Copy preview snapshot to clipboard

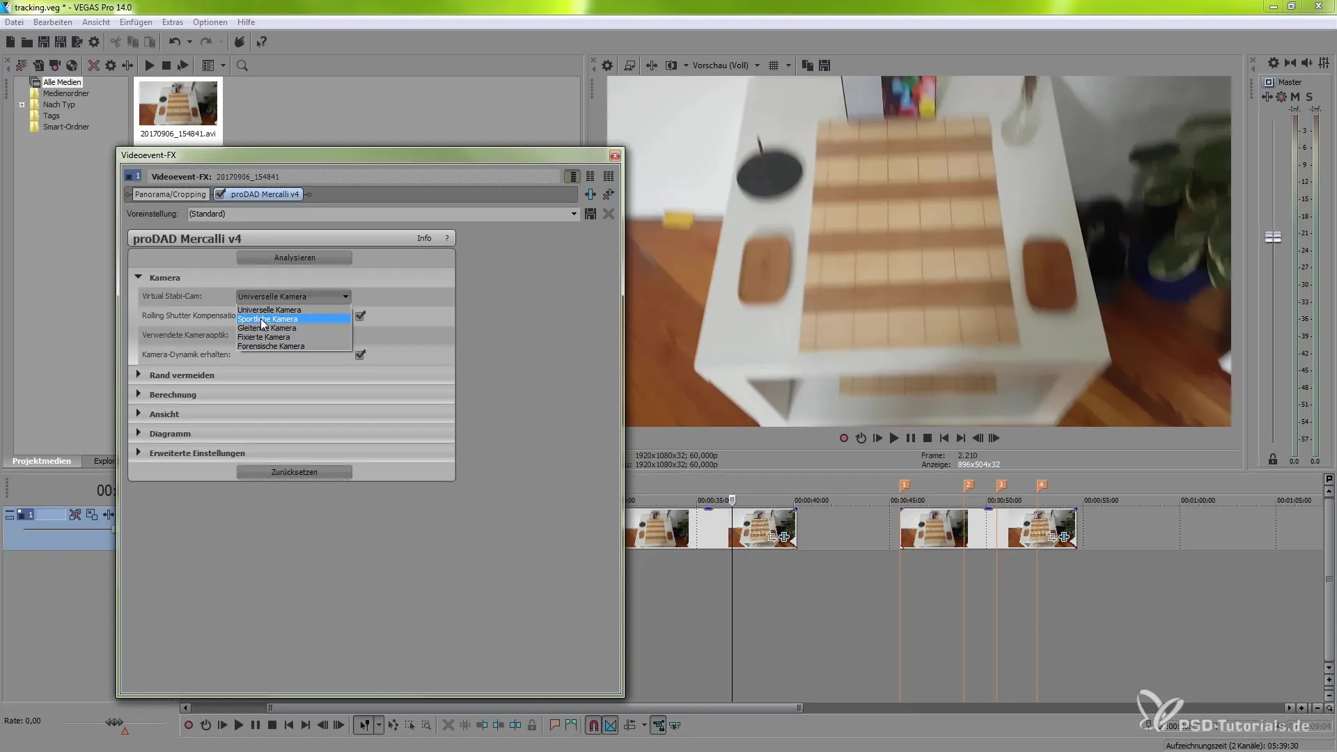807,65
